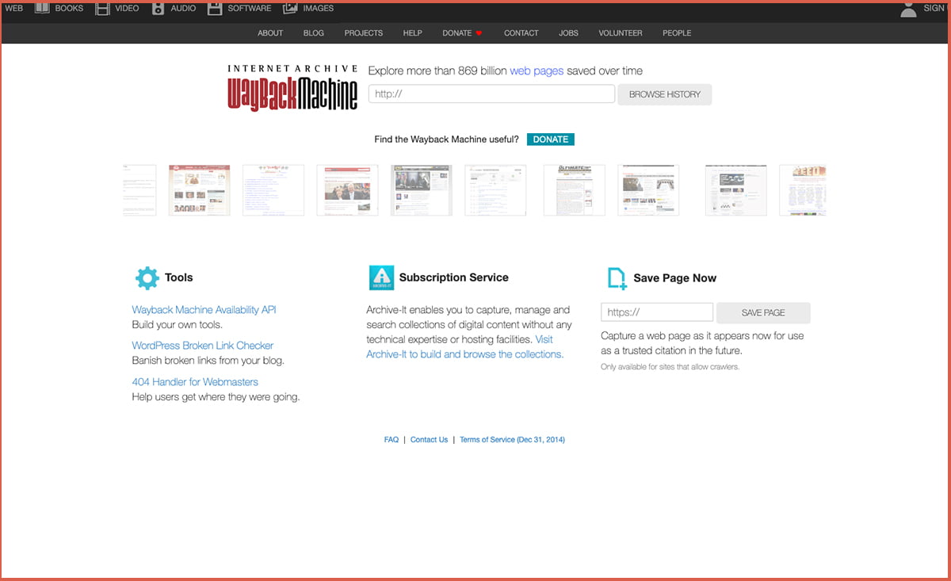Viewport: 951px width, 581px height.
Task: Open WordPress Broken Link Checker link
Action: click(202, 346)
